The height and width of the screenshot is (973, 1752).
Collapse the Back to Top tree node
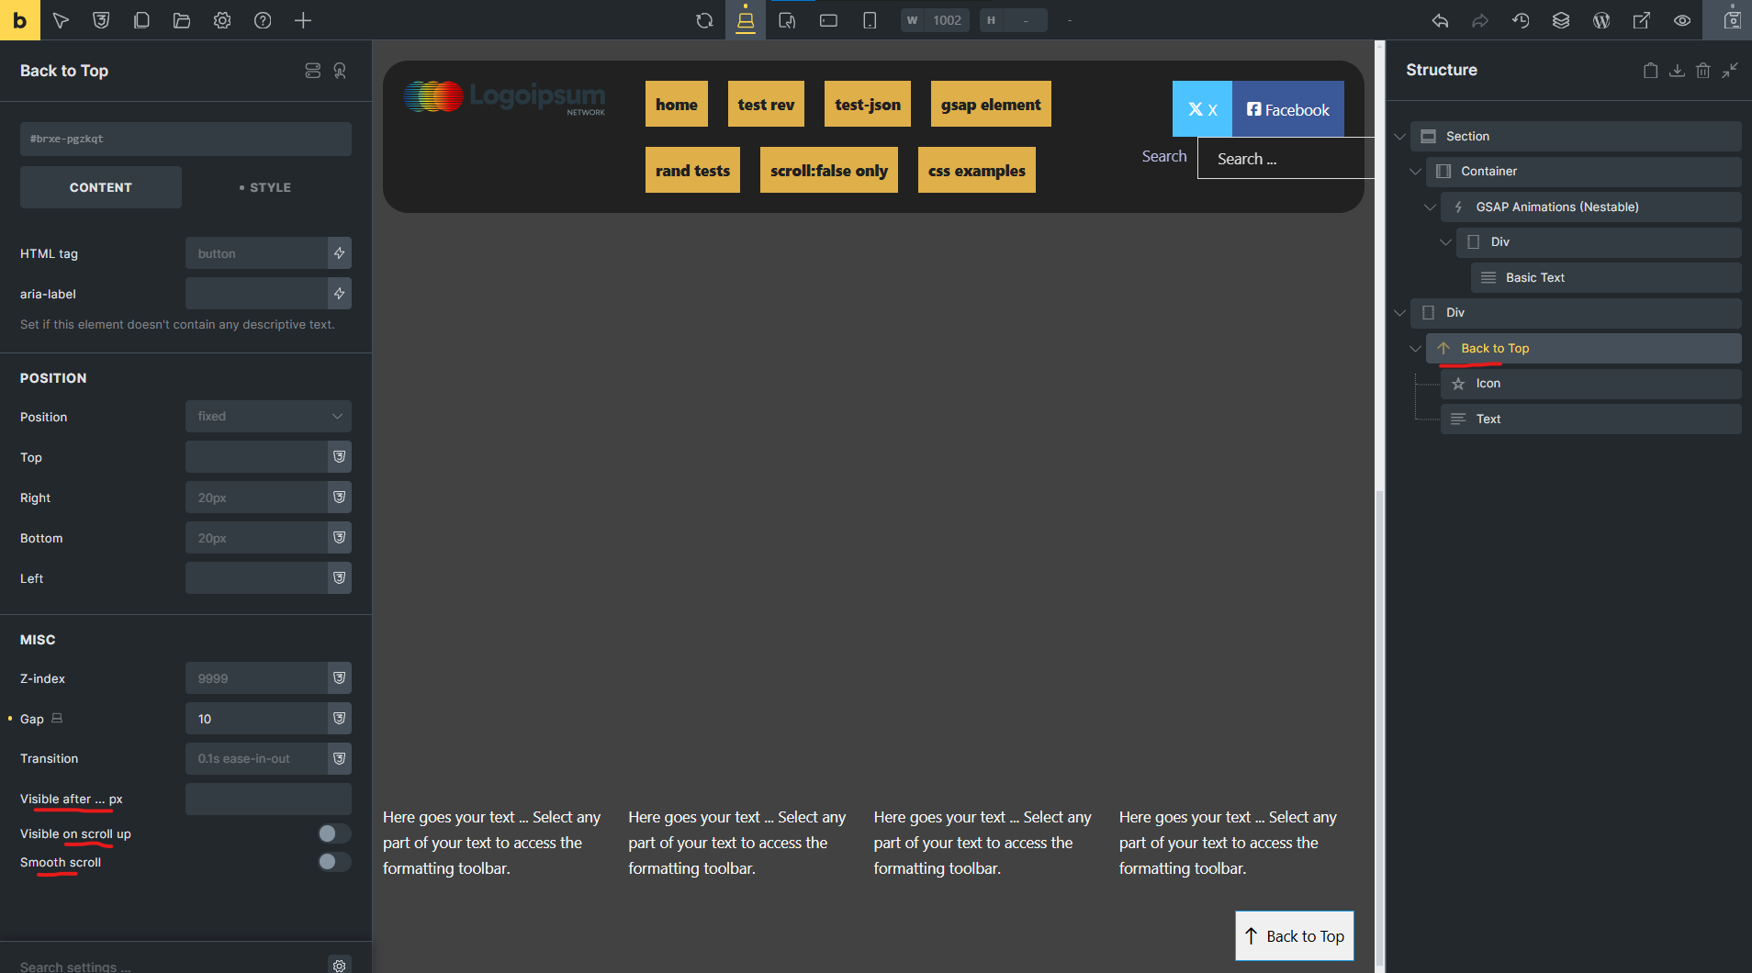pos(1415,349)
